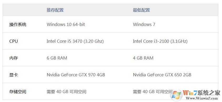Click the Win7系统之家 watermark text
This screenshot has width=222, height=102.
coord(201,93)
